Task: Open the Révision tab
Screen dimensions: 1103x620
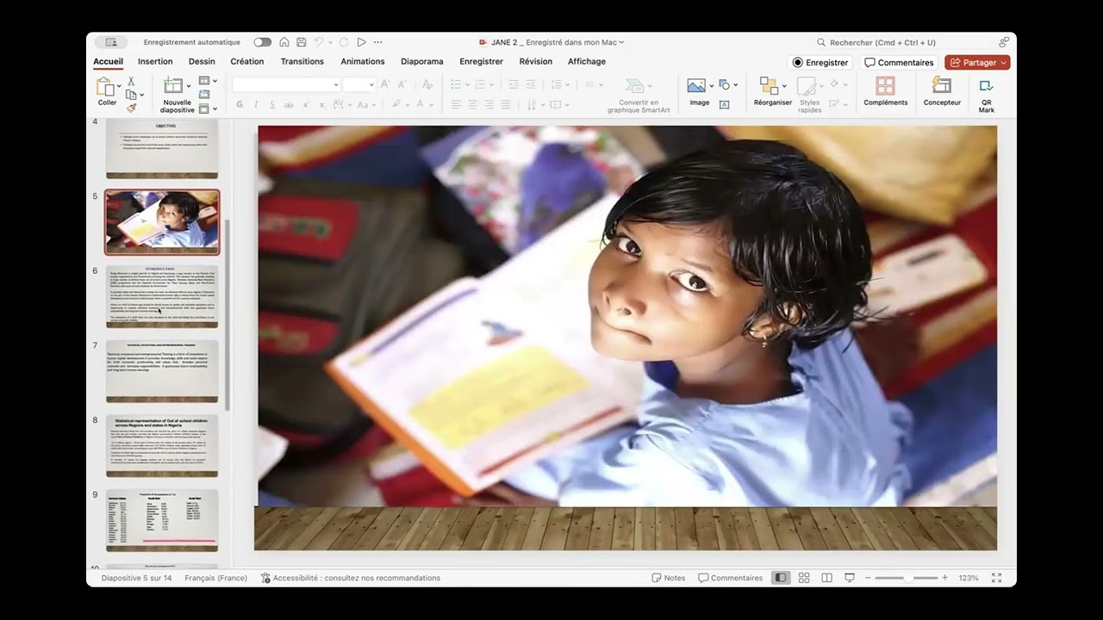Action: point(536,62)
